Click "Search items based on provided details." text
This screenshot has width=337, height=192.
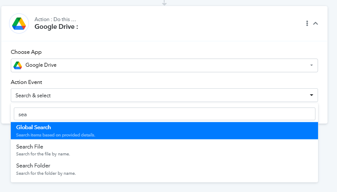pos(56,135)
